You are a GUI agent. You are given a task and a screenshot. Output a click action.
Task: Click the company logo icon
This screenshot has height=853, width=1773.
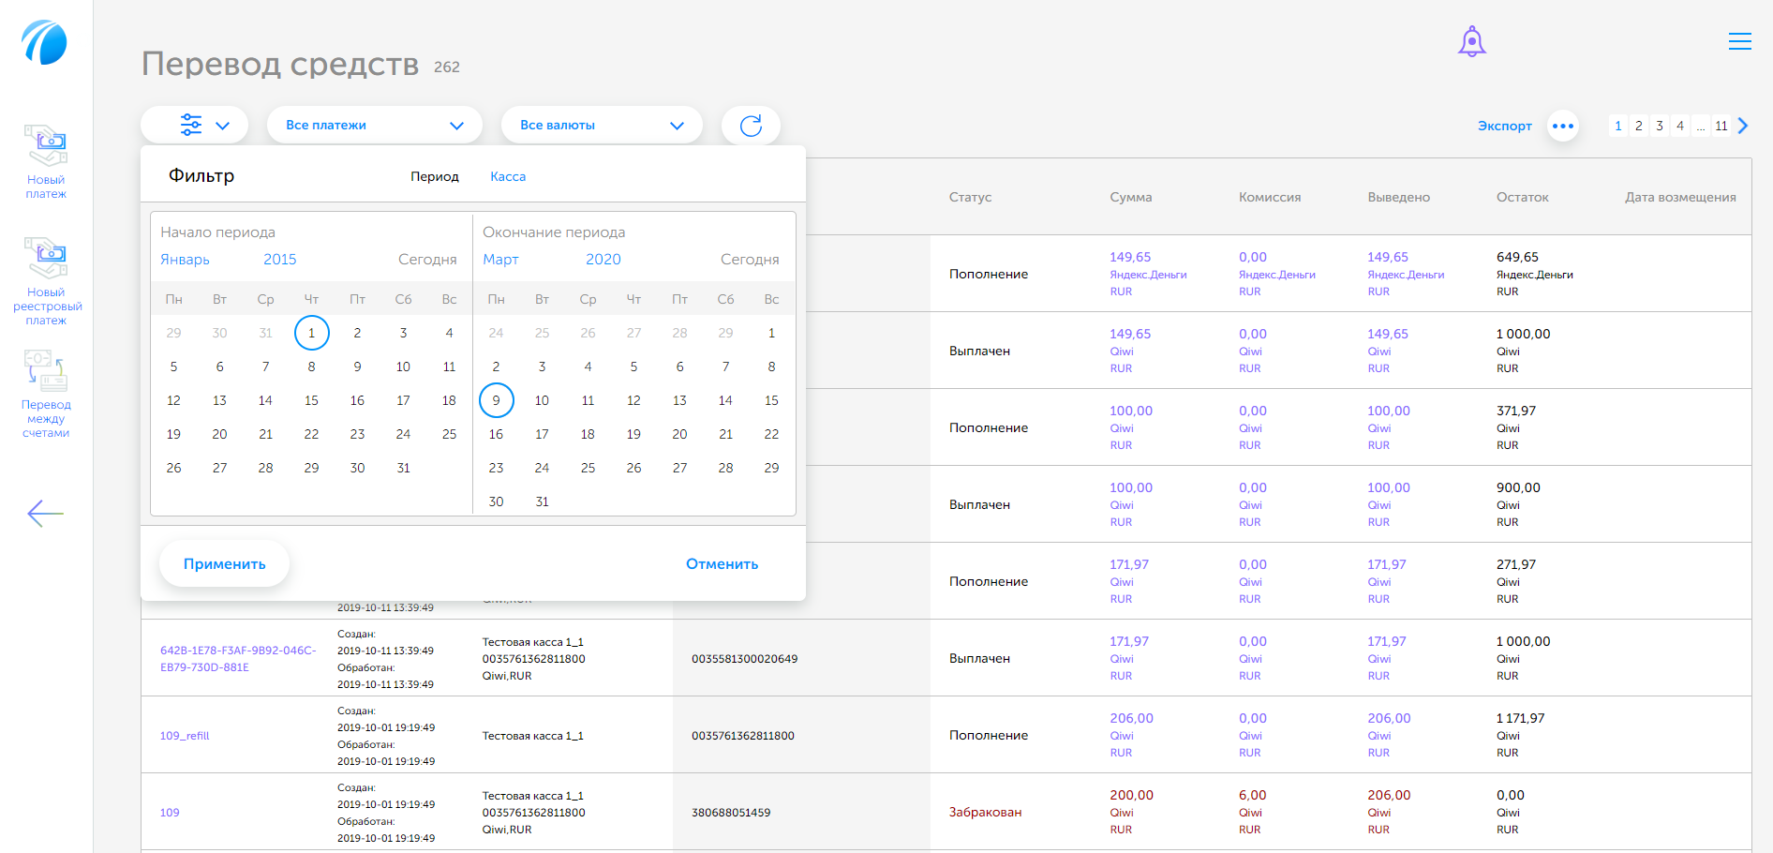coord(45,42)
